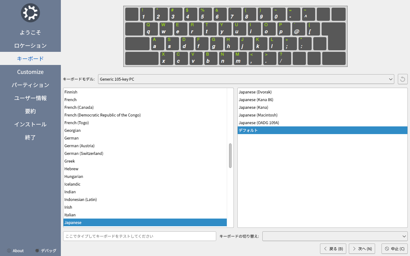Select German (Switzerland) layout
Image resolution: width=410 pixels, height=256 pixels.
pyautogui.click(x=145, y=153)
